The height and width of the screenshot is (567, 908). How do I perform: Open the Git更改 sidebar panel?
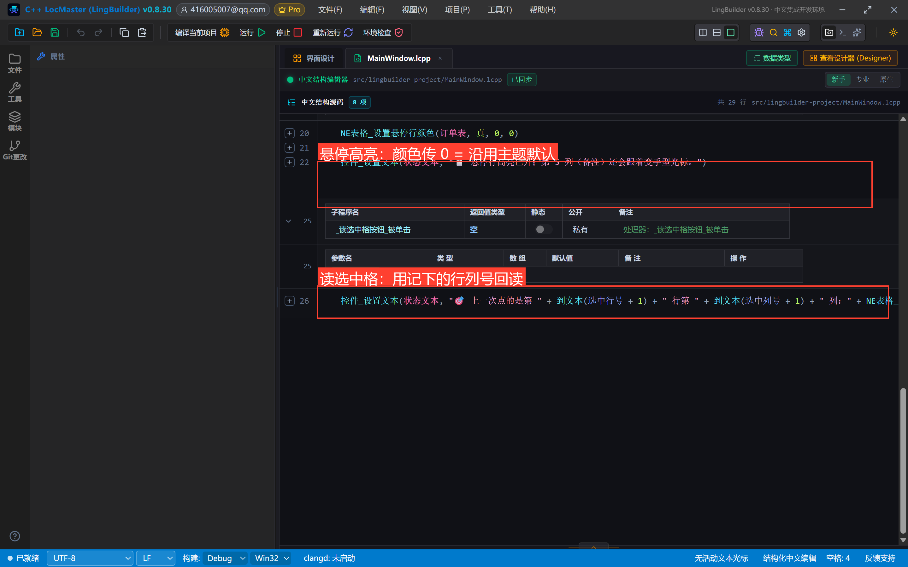(x=15, y=150)
